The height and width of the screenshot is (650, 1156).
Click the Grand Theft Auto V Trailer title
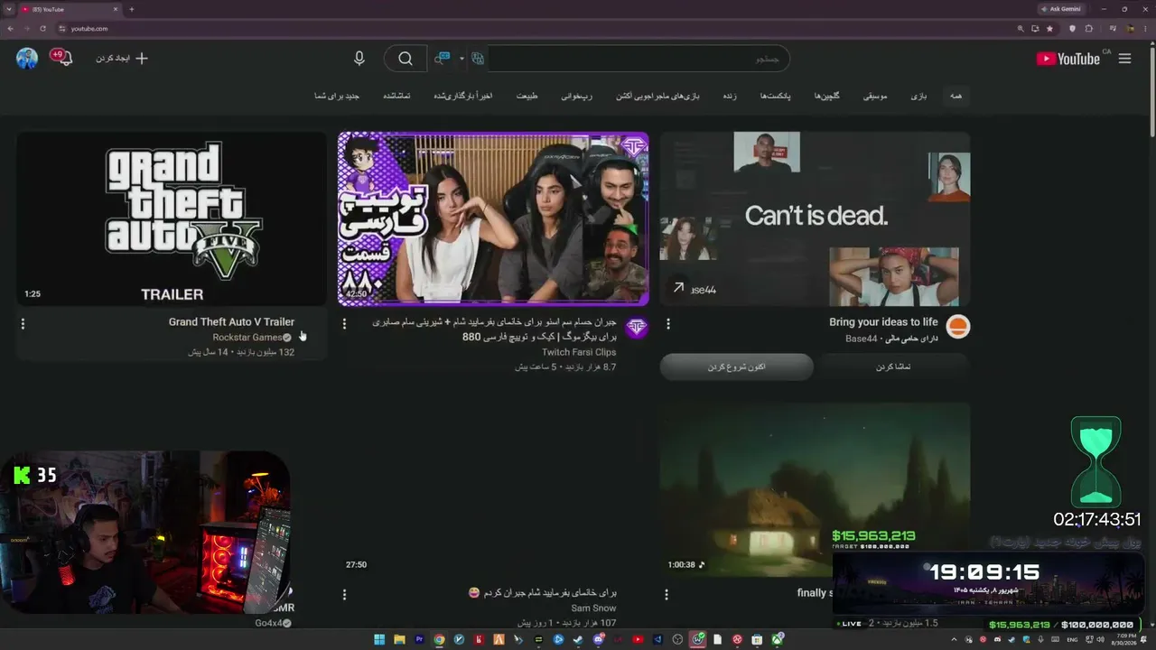tap(231, 322)
